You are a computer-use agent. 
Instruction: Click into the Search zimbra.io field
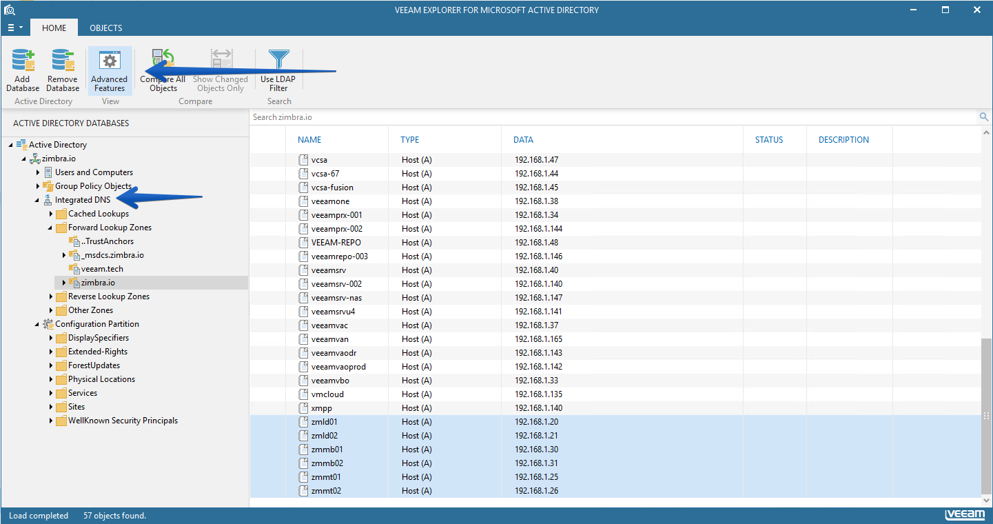[613, 117]
